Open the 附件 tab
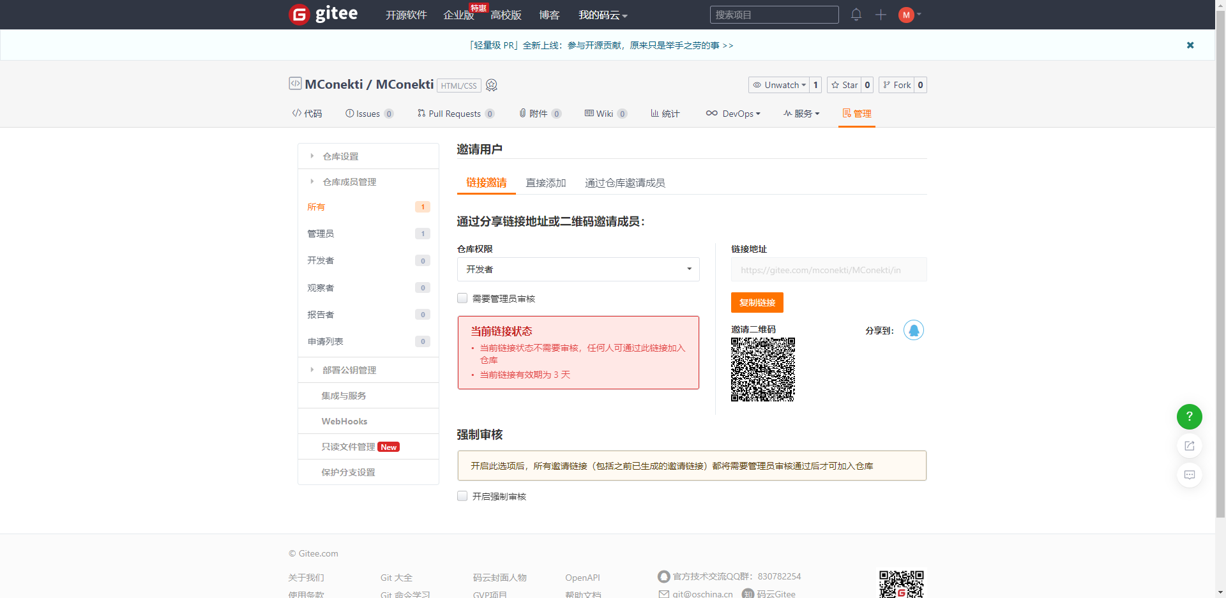 pyautogui.click(x=540, y=114)
